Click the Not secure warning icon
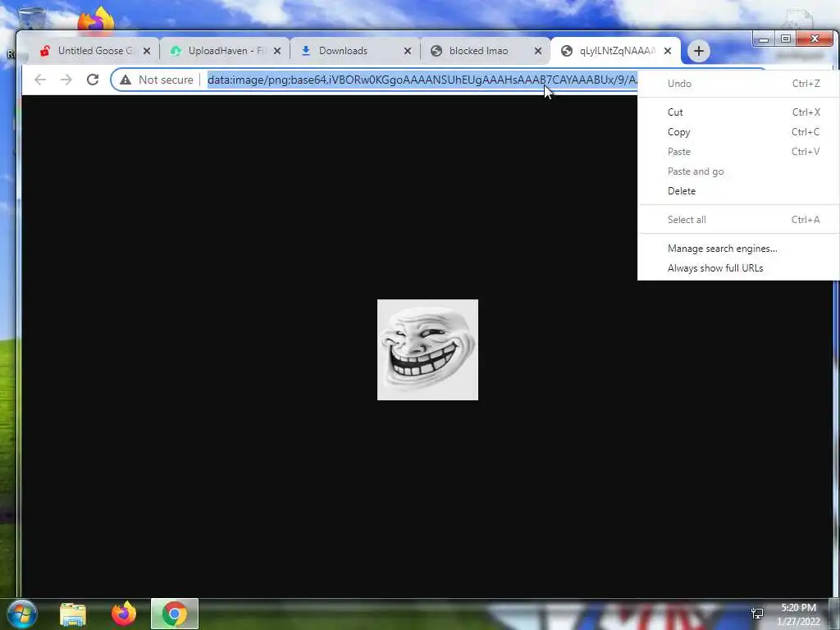The height and width of the screenshot is (630, 840). [126, 80]
